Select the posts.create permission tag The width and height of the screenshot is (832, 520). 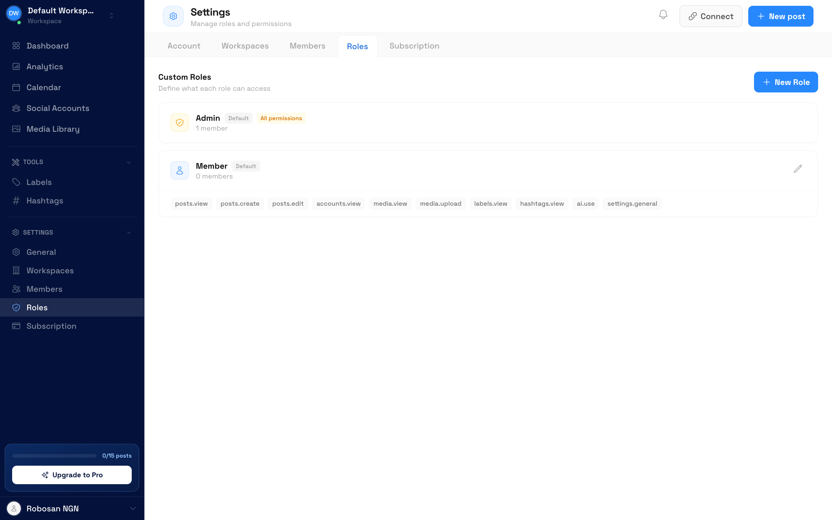(239, 203)
